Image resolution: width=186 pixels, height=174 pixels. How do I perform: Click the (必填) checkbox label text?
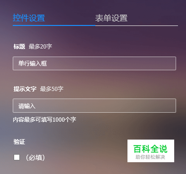coord(35,157)
